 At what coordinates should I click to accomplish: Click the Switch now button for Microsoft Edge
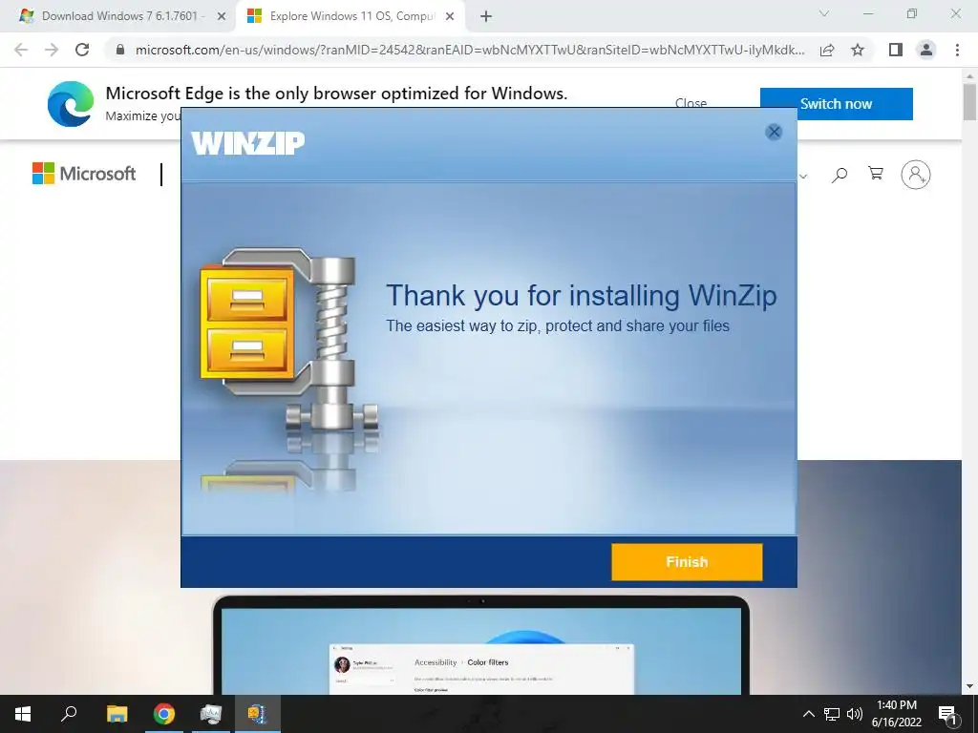836,104
